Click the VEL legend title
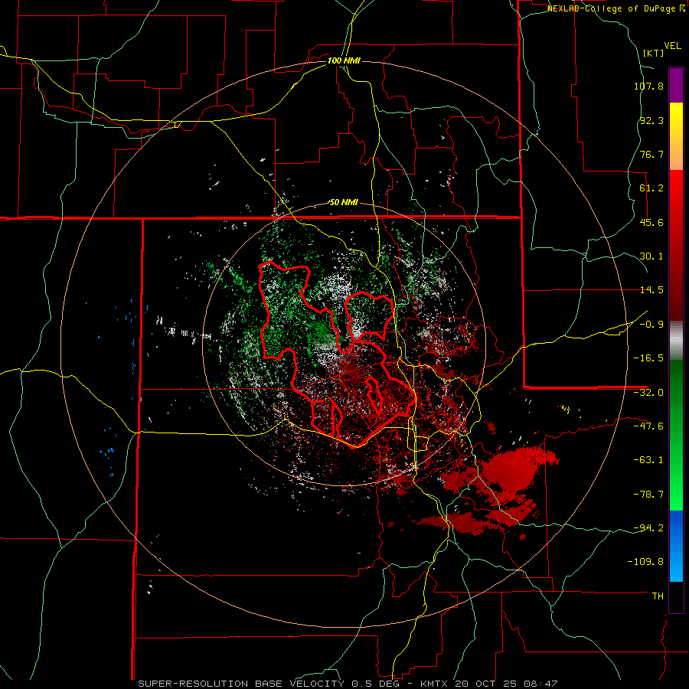This screenshot has height=689, width=689. 672,46
